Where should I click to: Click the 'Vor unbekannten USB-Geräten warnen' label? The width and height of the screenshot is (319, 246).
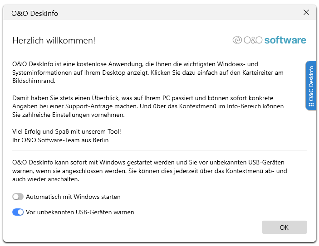click(x=80, y=212)
